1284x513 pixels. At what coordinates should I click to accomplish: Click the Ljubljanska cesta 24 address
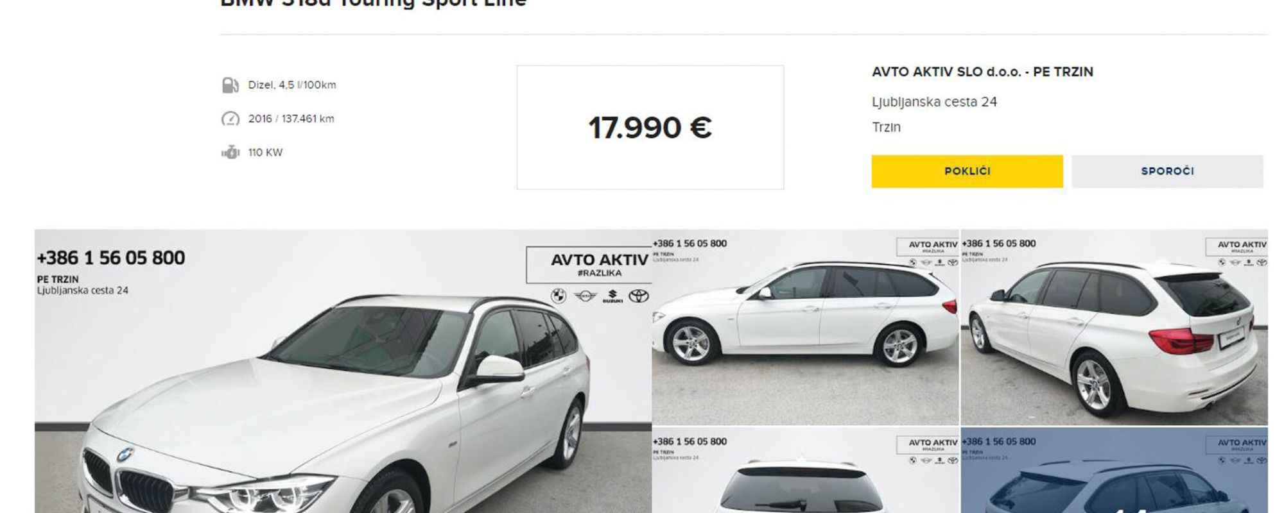click(934, 102)
